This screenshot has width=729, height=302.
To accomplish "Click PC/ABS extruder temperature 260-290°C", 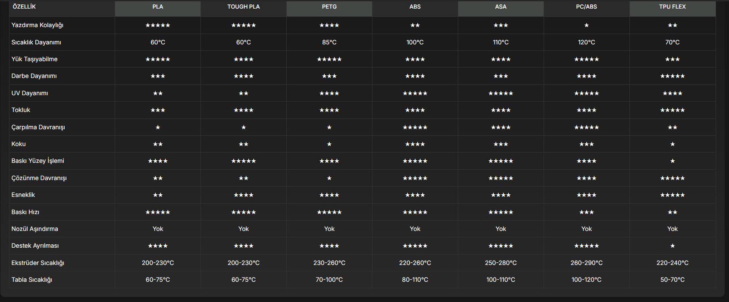I will coord(587,263).
